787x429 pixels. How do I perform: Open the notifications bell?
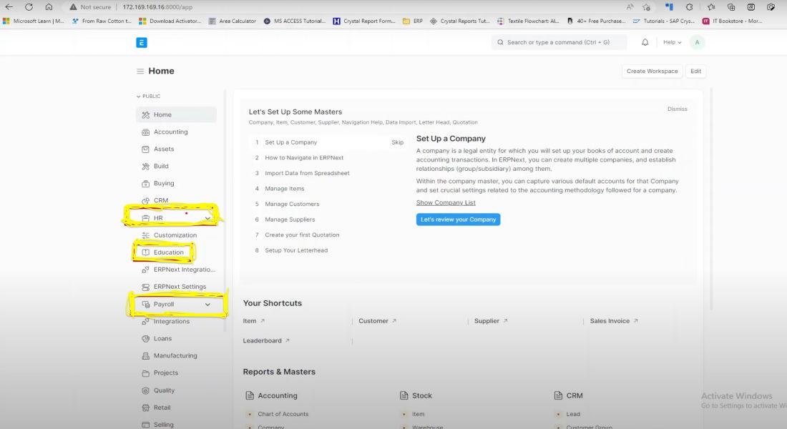click(645, 43)
